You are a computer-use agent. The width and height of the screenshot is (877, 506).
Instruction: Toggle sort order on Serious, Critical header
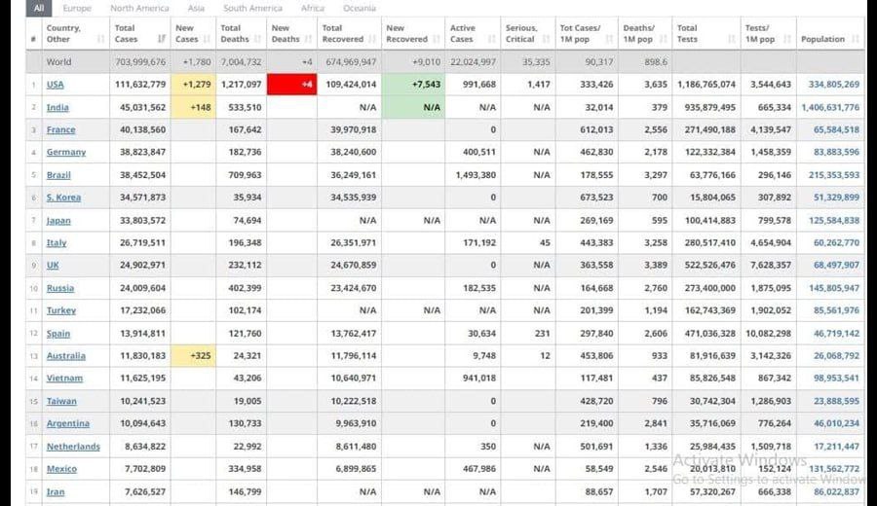tap(544, 39)
